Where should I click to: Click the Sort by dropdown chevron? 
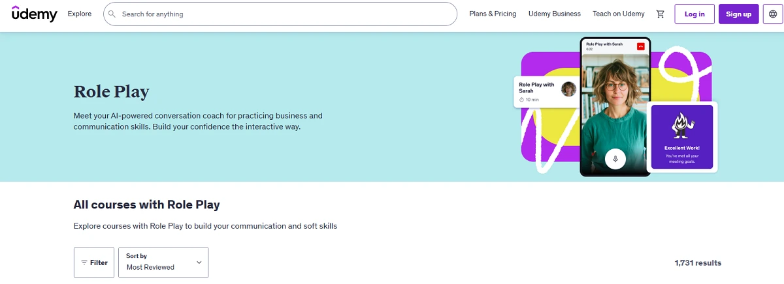point(199,263)
